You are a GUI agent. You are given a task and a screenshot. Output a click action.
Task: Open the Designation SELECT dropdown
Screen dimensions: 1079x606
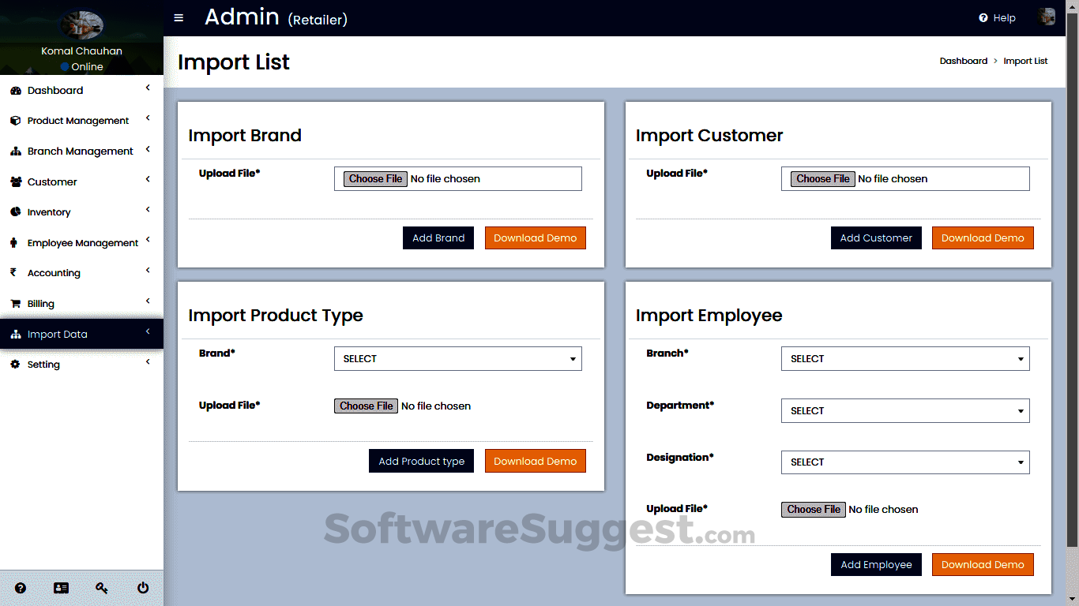[x=905, y=462]
